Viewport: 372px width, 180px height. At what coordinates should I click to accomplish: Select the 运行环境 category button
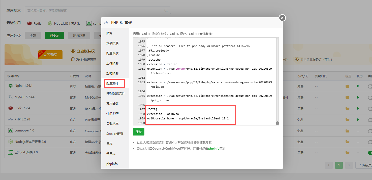(x=79, y=35)
